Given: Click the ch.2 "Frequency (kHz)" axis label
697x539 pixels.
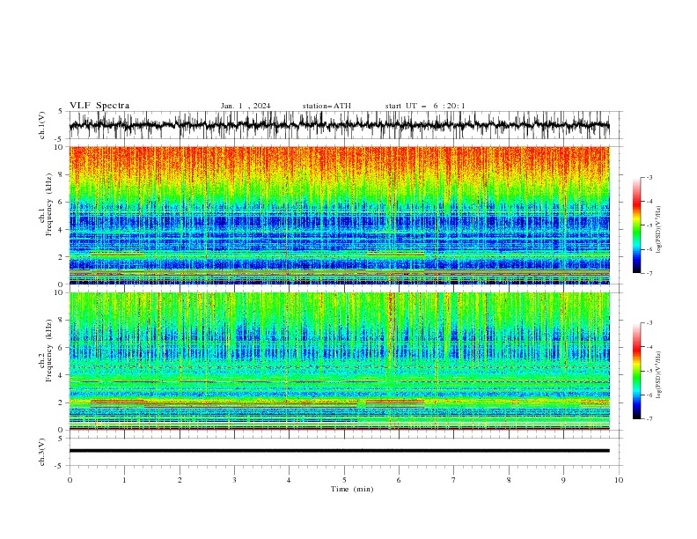Looking at the screenshot, I should click(49, 350).
